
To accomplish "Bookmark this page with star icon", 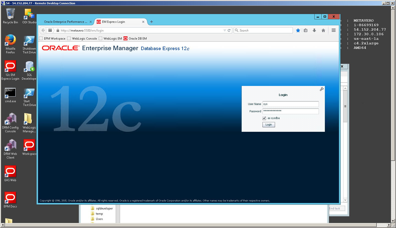I will [298, 30].
